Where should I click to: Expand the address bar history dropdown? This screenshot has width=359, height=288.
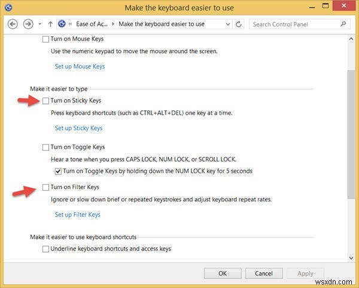(227, 24)
